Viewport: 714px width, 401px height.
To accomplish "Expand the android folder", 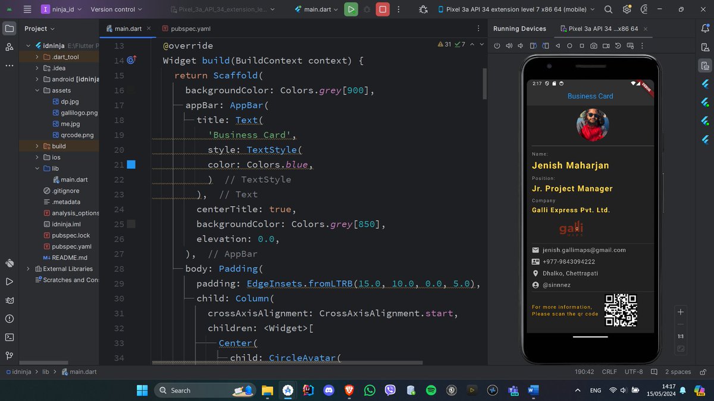I will tap(37, 79).
